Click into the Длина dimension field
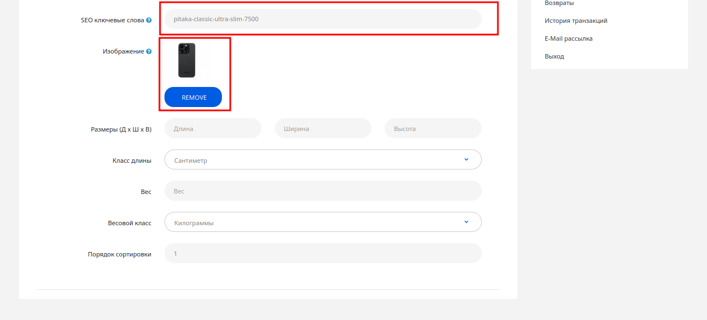 212,128
